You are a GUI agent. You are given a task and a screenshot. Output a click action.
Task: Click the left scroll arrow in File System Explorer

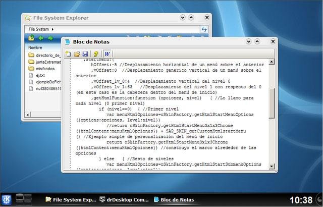[28, 115]
